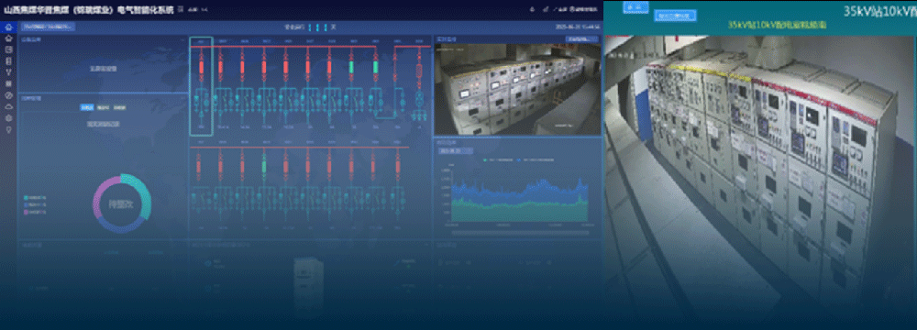Open the hexagon settings sidebar icon
The width and height of the screenshot is (917, 330).
click(x=8, y=117)
